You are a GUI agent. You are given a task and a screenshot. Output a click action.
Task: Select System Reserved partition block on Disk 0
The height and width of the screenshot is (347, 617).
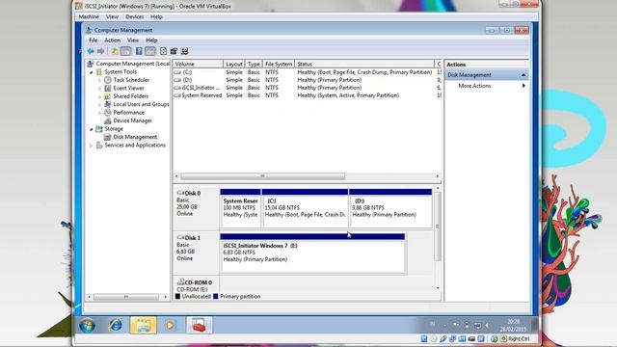240,208
